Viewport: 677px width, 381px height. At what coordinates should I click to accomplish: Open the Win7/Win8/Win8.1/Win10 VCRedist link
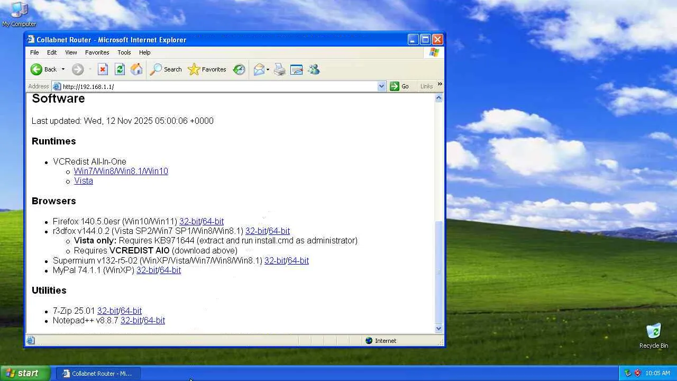coord(121,171)
